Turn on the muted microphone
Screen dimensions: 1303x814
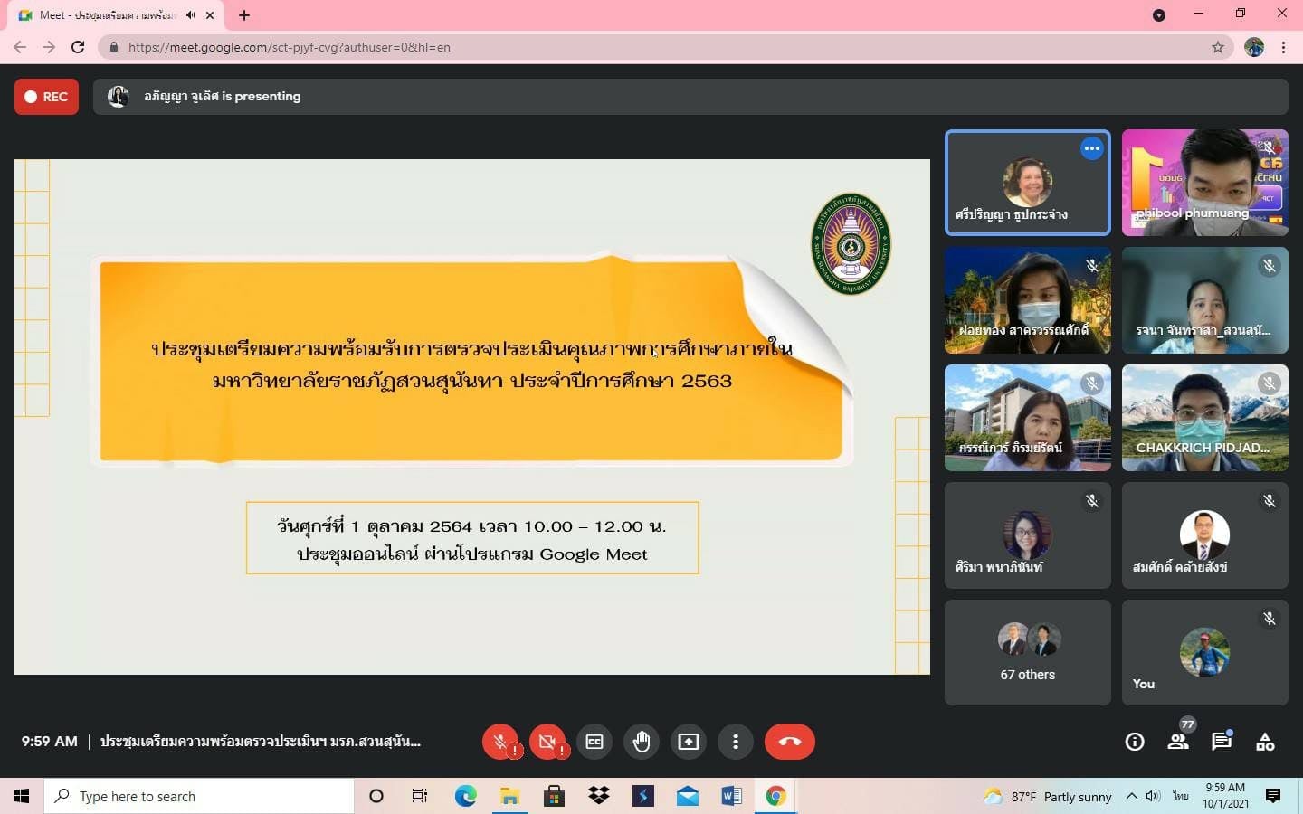click(499, 742)
